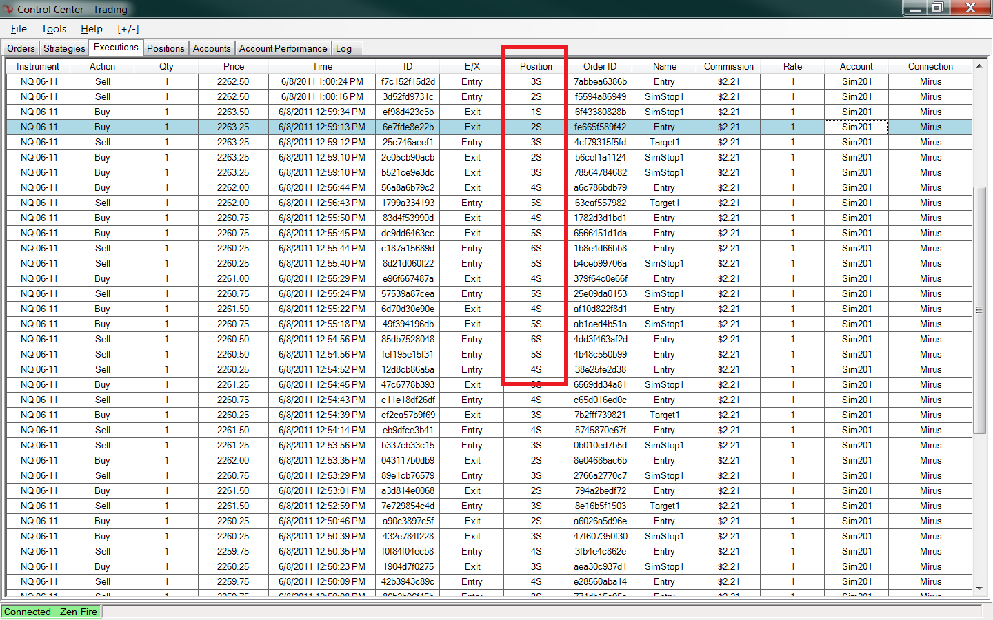Select order ID 4cf79315f5fd
Viewport: 993px width, 620px height.
tap(600, 142)
